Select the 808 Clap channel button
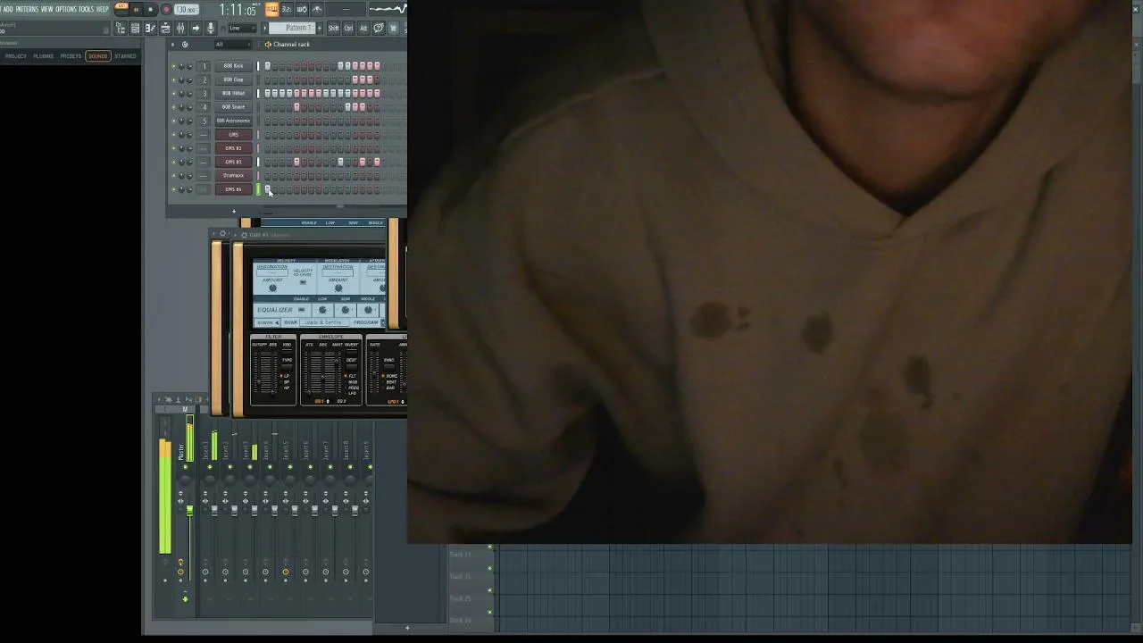 tap(233, 79)
